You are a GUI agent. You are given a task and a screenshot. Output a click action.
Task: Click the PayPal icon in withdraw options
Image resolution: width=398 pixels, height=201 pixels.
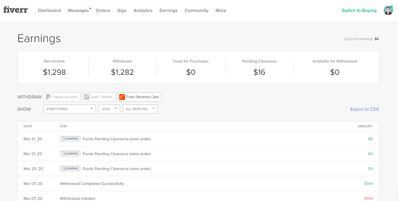(48, 97)
